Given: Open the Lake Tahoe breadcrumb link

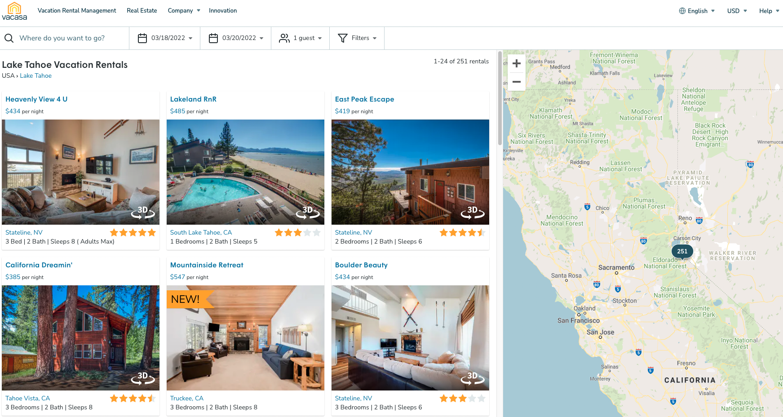Looking at the screenshot, I should tap(35, 75).
